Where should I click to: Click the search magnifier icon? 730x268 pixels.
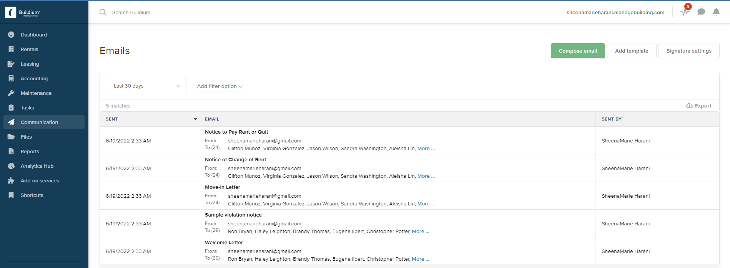coord(103,12)
